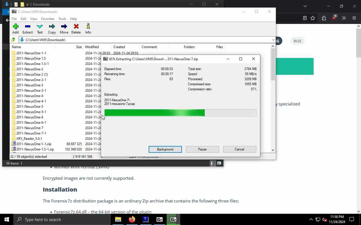Click the taskbar search box
The image size is (361, 225).
[62, 219]
